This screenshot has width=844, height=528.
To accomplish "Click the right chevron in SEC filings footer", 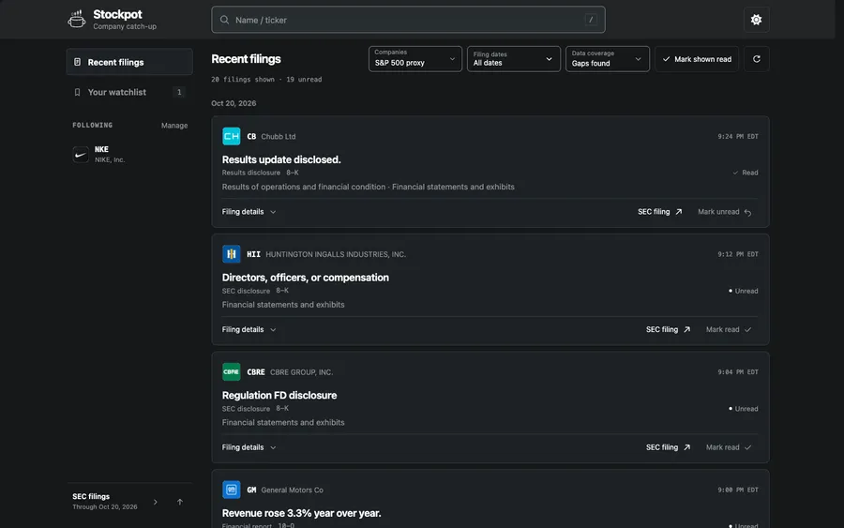I will (x=156, y=502).
